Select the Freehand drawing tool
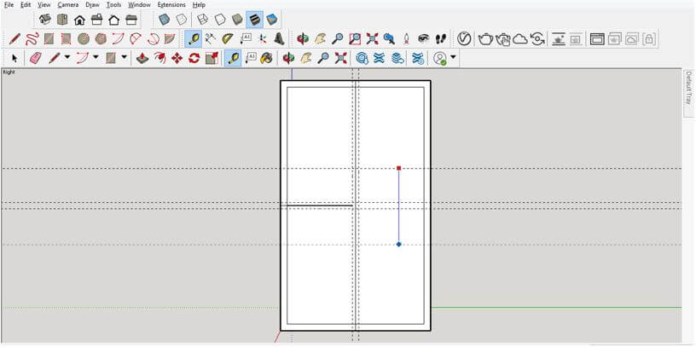696x347 pixels. 32,39
